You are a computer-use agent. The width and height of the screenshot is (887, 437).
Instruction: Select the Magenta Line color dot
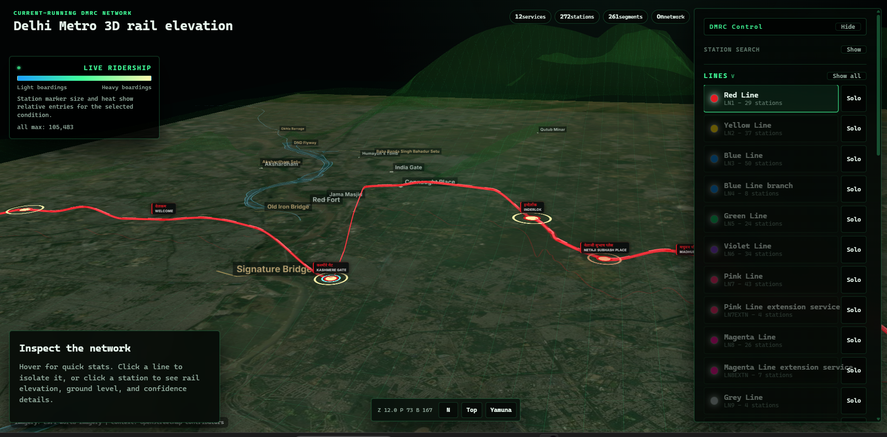(714, 340)
